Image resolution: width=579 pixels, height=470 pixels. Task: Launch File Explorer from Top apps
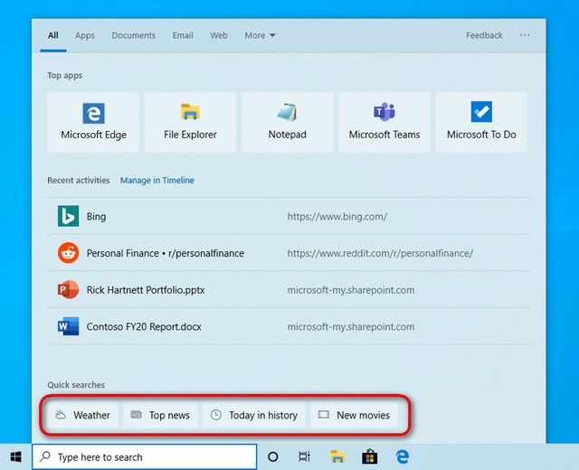pyautogui.click(x=190, y=122)
